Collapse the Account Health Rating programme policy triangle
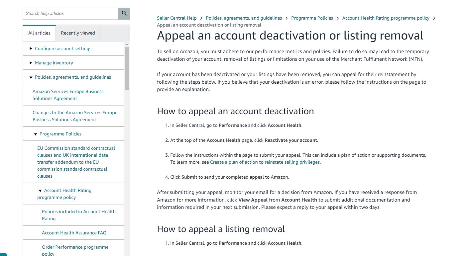Screen dimensions: 470x256 tap(40, 191)
